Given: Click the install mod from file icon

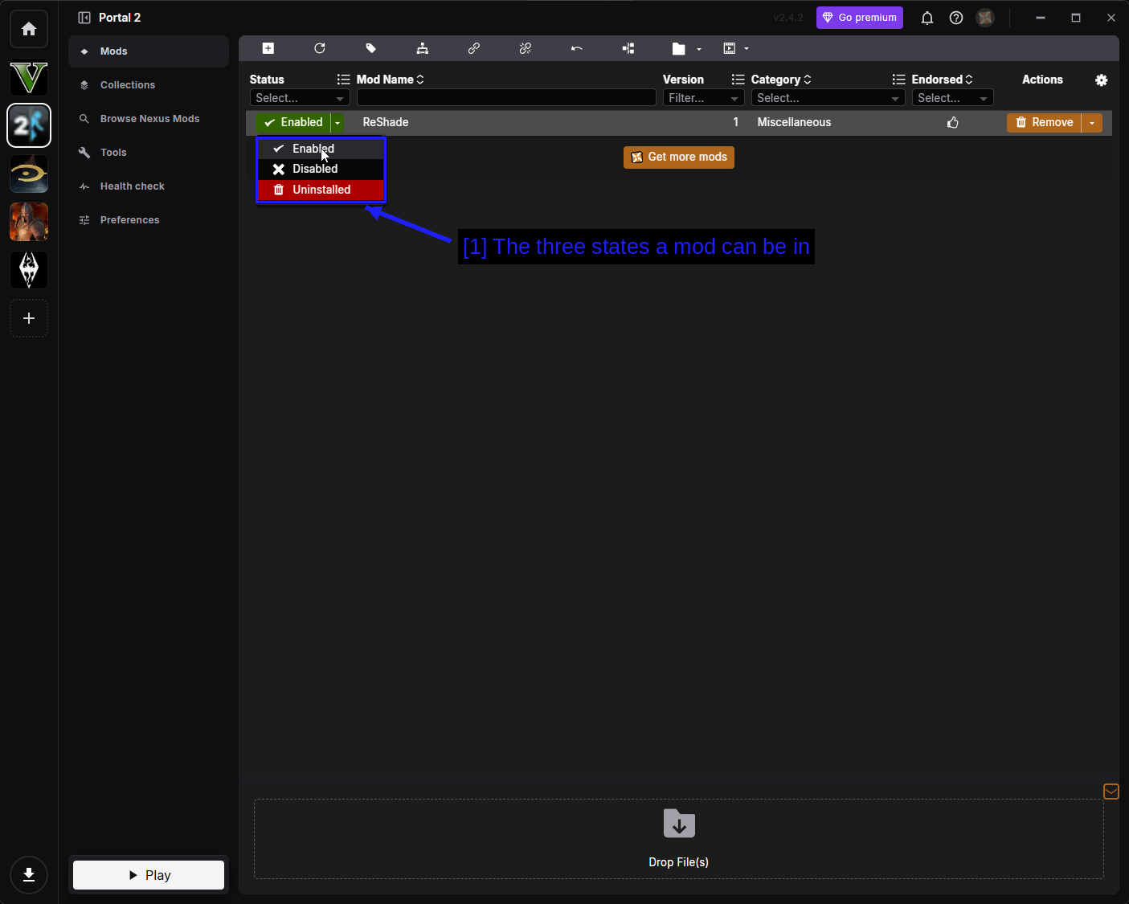Looking at the screenshot, I should (268, 49).
